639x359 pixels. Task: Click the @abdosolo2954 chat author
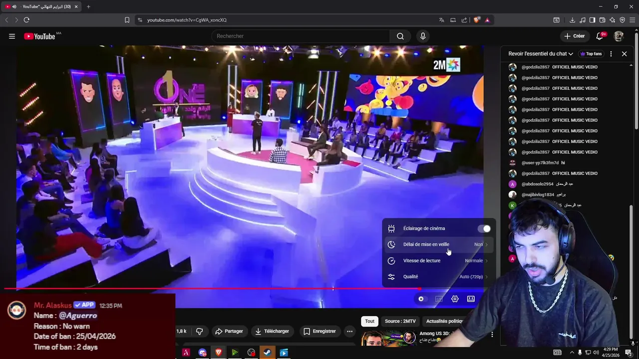pos(538,184)
